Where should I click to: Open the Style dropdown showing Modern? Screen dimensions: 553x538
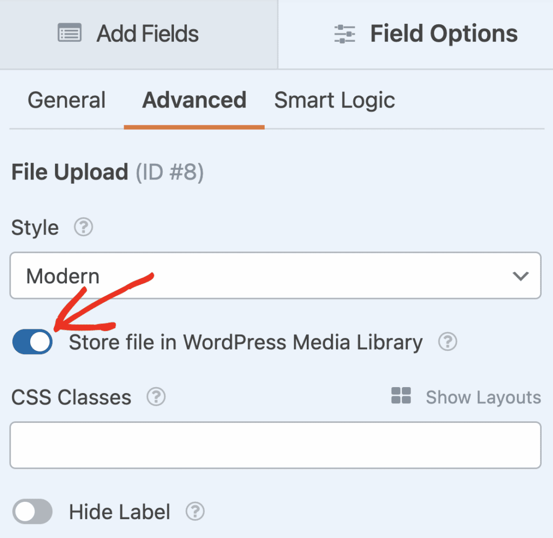coord(275,276)
